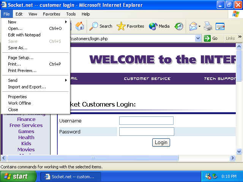Open the Help menu
This screenshot has width=243, height=182.
click(85, 14)
